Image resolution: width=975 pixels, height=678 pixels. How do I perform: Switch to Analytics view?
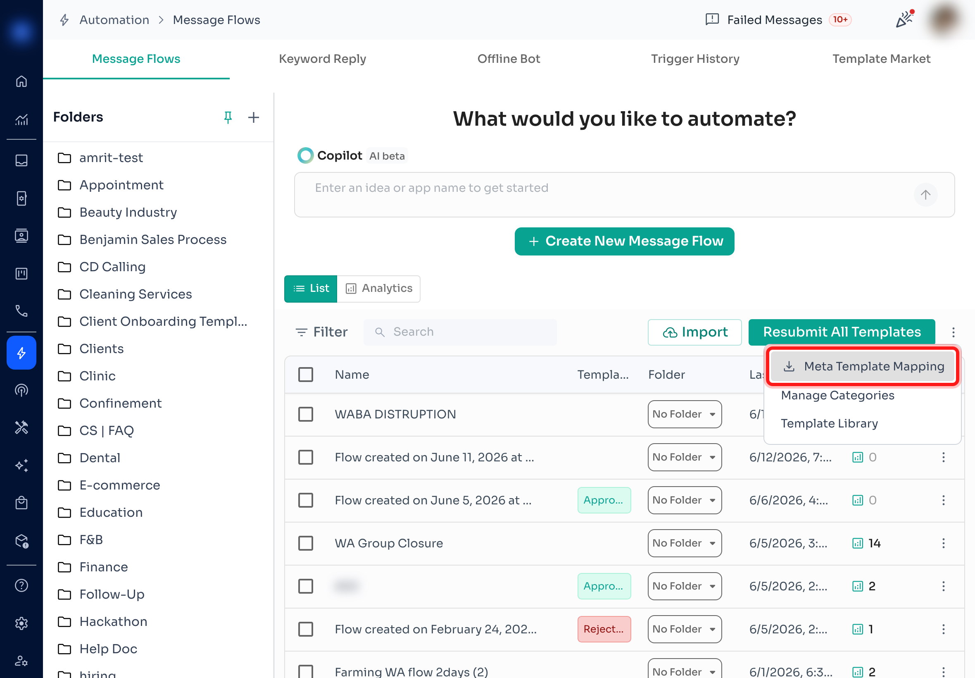(x=378, y=289)
